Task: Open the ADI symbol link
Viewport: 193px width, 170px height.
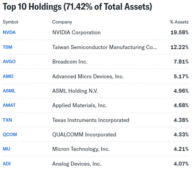Action: 7,164
